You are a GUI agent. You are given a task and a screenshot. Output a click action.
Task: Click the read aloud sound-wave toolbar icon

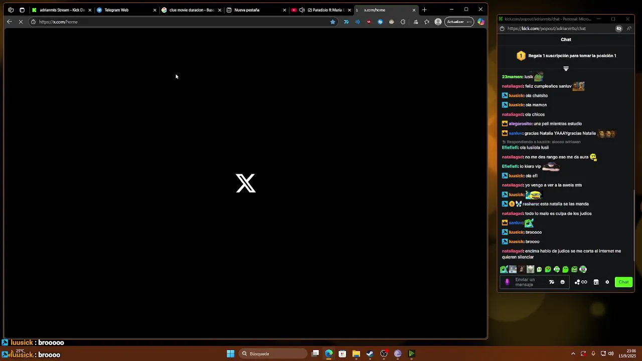358,22
